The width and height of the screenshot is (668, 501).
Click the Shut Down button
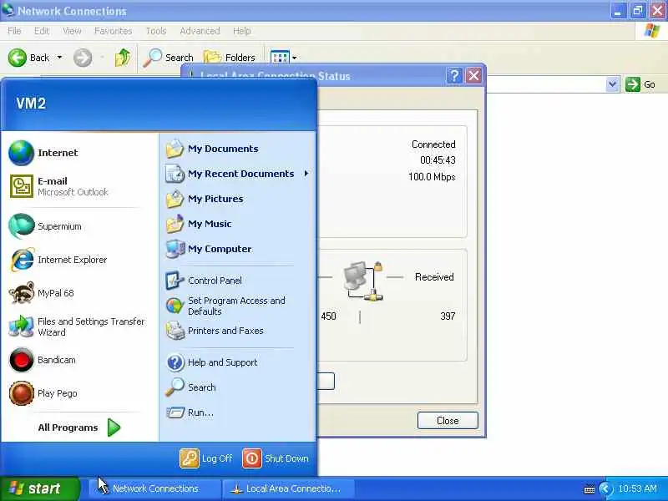[276, 458]
